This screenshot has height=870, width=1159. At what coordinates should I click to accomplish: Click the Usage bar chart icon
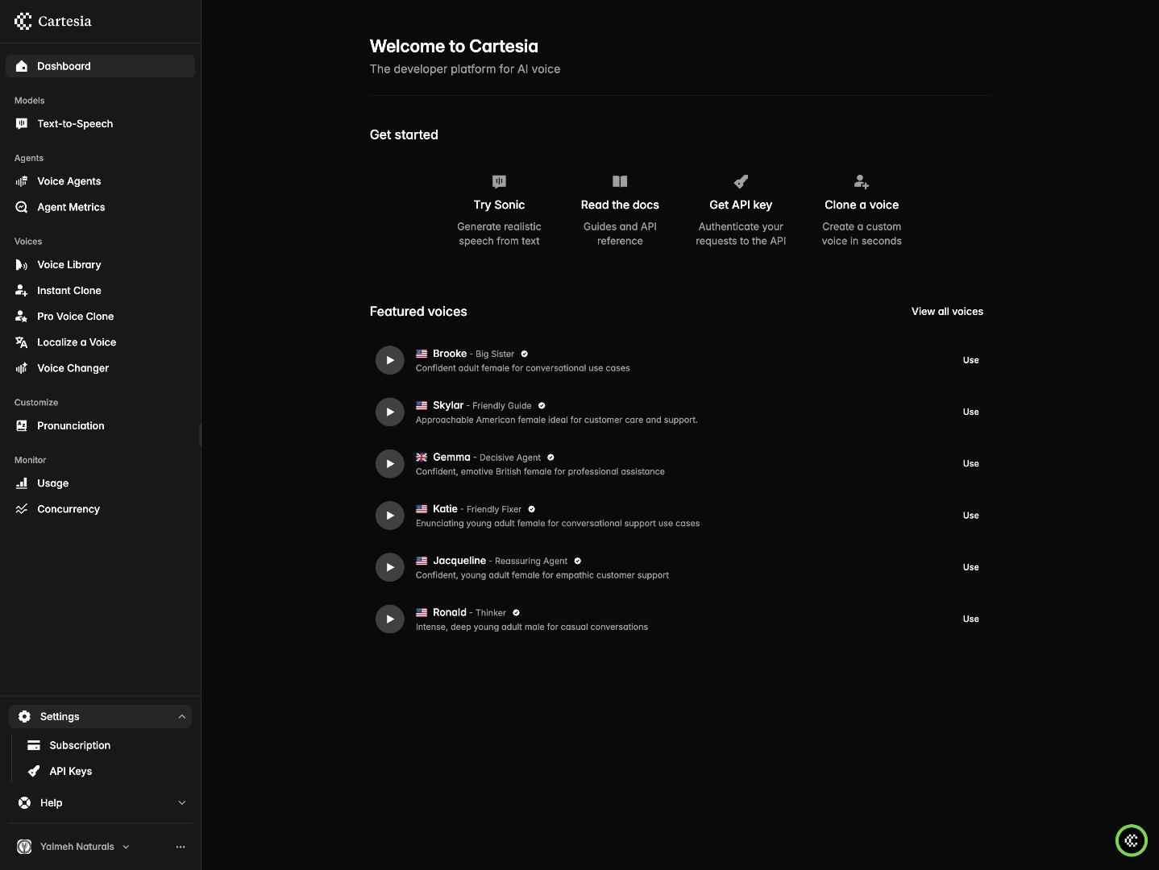click(x=22, y=483)
